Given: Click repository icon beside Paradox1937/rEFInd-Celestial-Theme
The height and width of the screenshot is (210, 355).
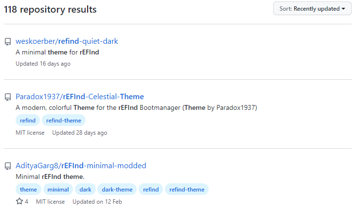Looking at the screenshot, I should (8, 97).
